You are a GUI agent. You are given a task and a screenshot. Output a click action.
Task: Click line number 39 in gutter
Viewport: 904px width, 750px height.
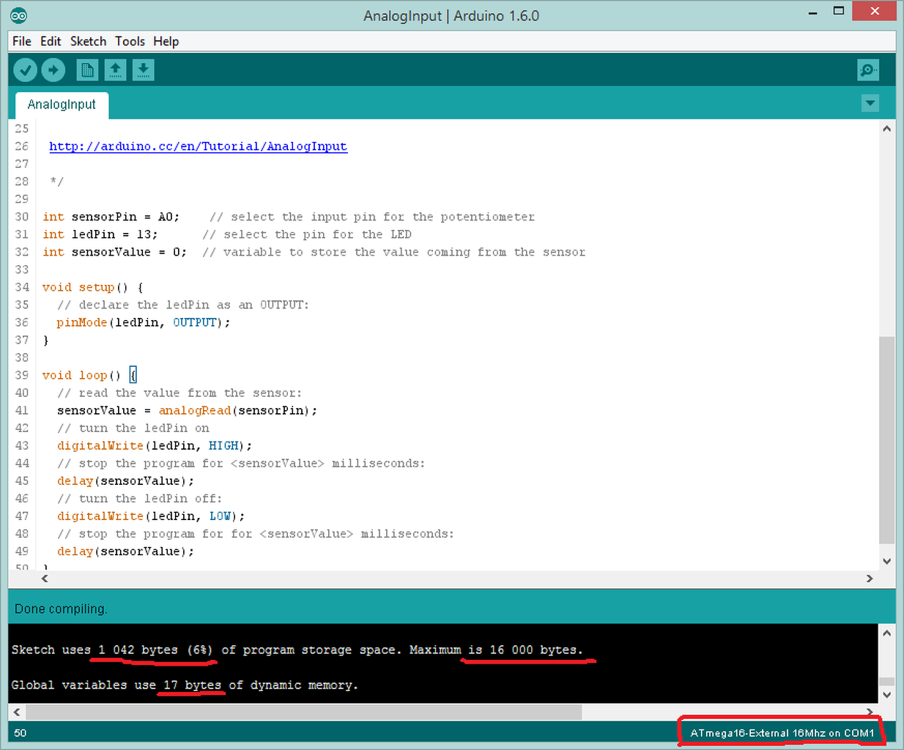(22, 375)
